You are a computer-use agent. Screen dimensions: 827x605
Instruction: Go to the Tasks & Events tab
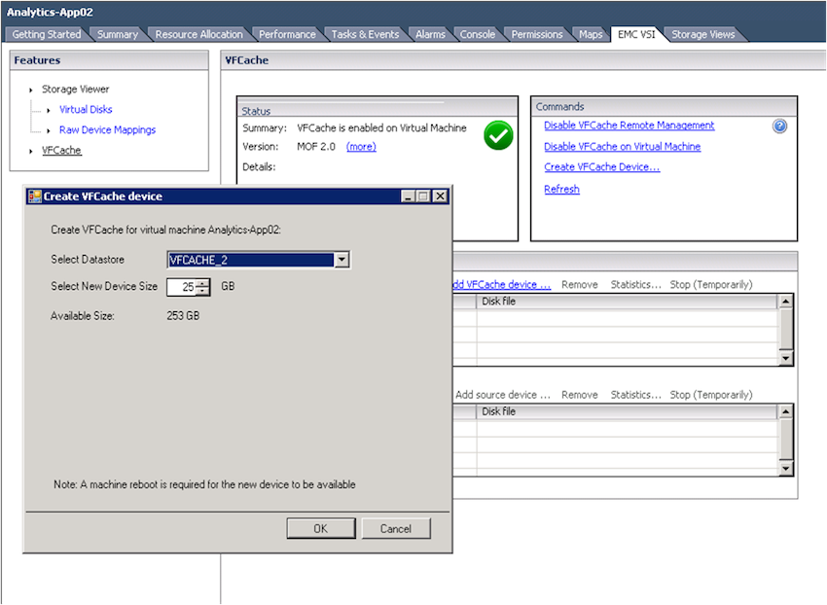point(365,34)
